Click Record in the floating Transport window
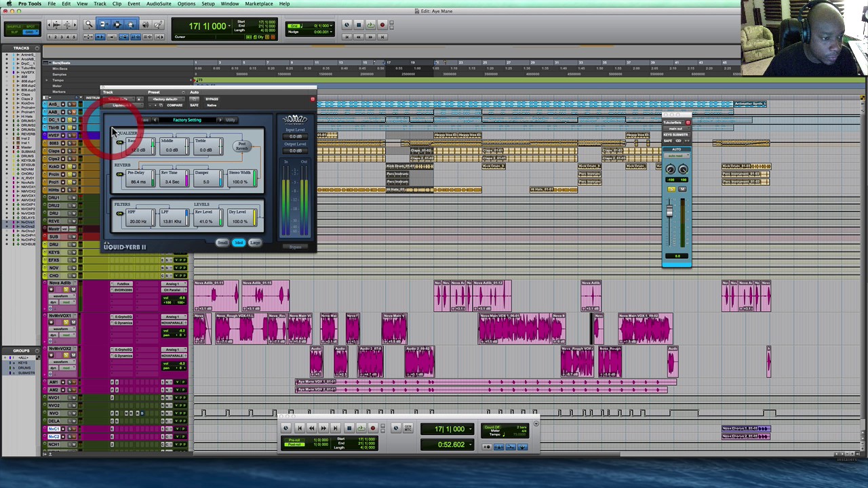 [373, 428]
